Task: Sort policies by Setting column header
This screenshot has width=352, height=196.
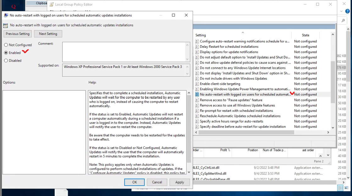Action: point(243,35)
